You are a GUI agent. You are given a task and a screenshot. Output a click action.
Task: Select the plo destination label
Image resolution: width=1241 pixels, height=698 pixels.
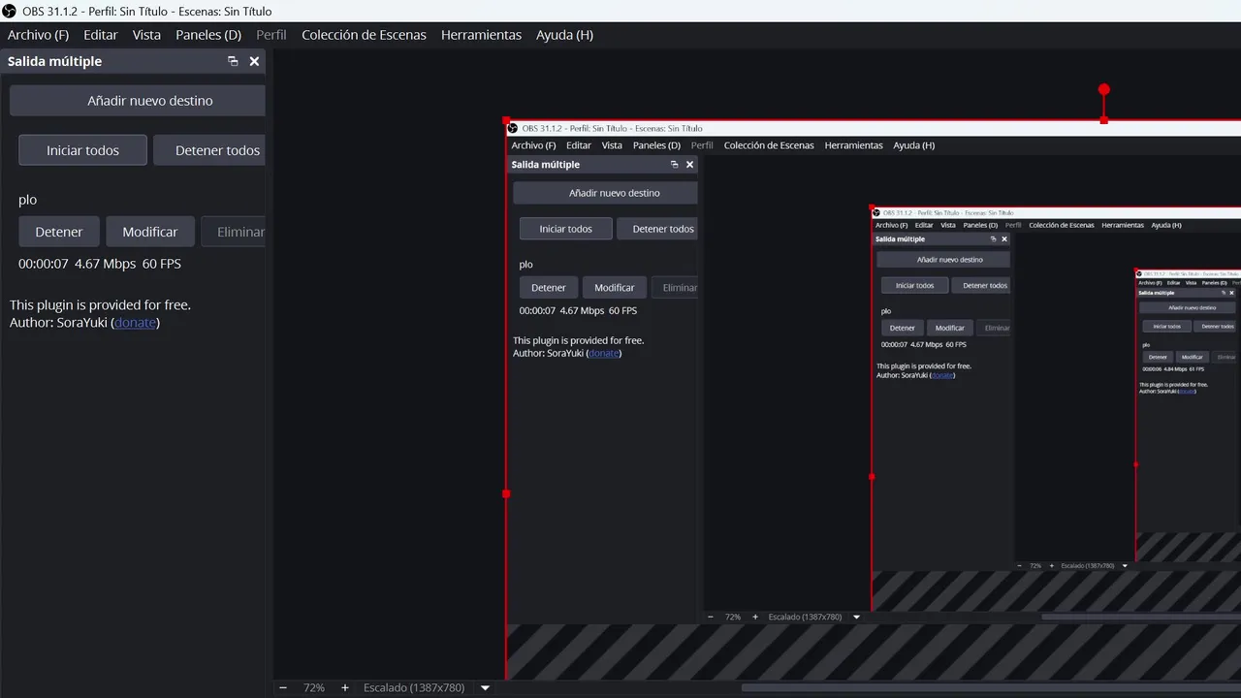click(x=27, y=200)
